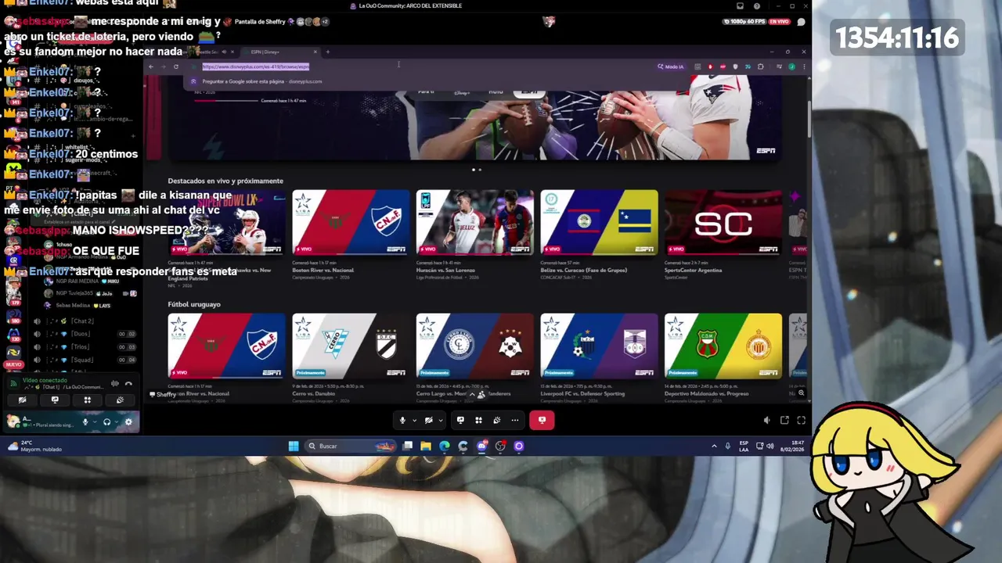
Task: Click the user avatar in Discord panel
Action: (13, 422)
